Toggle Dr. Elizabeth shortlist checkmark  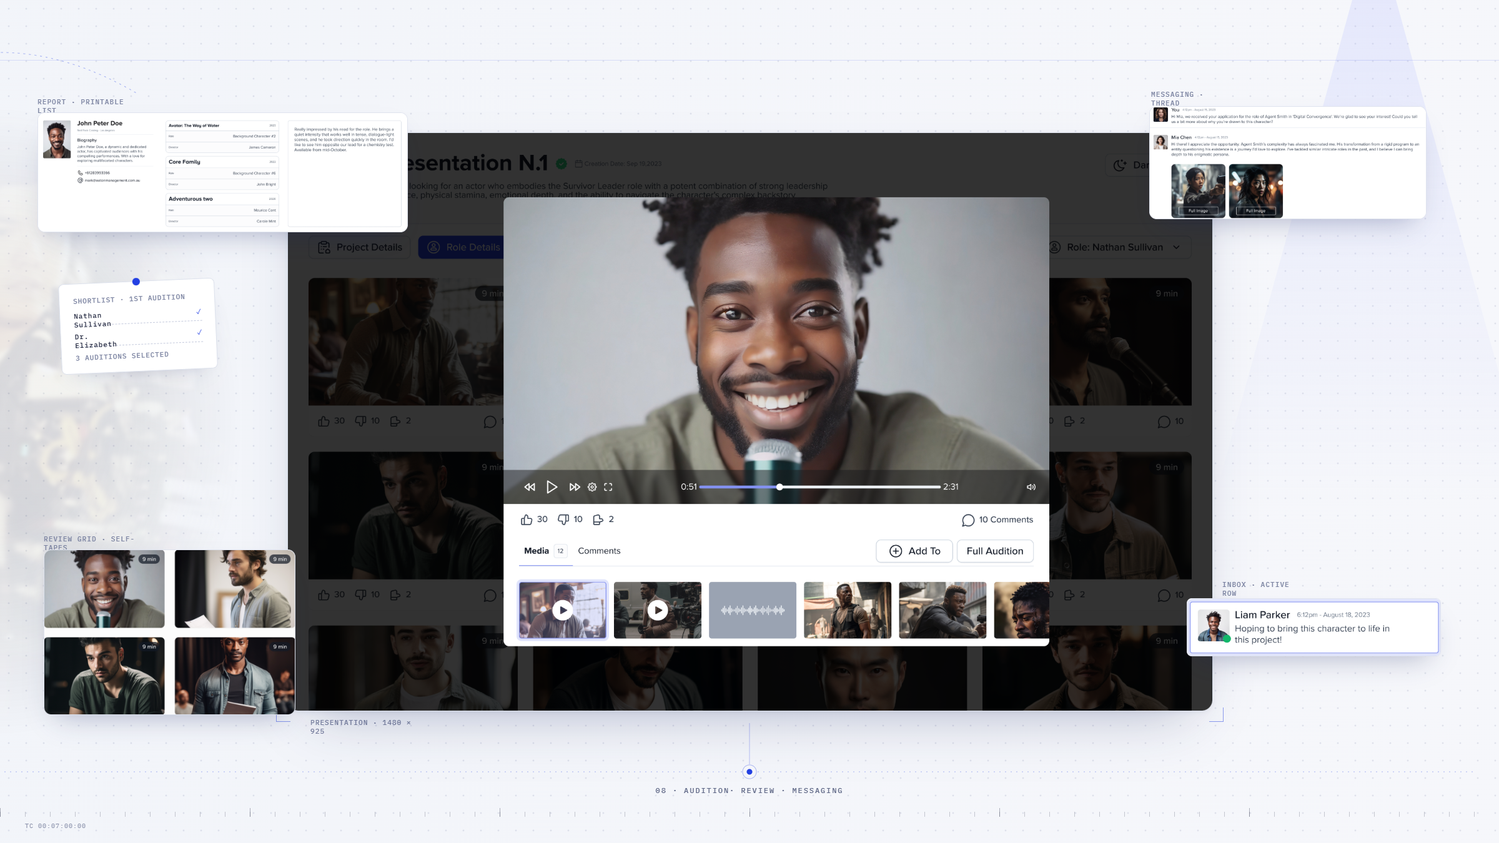[x=199, y=332]
